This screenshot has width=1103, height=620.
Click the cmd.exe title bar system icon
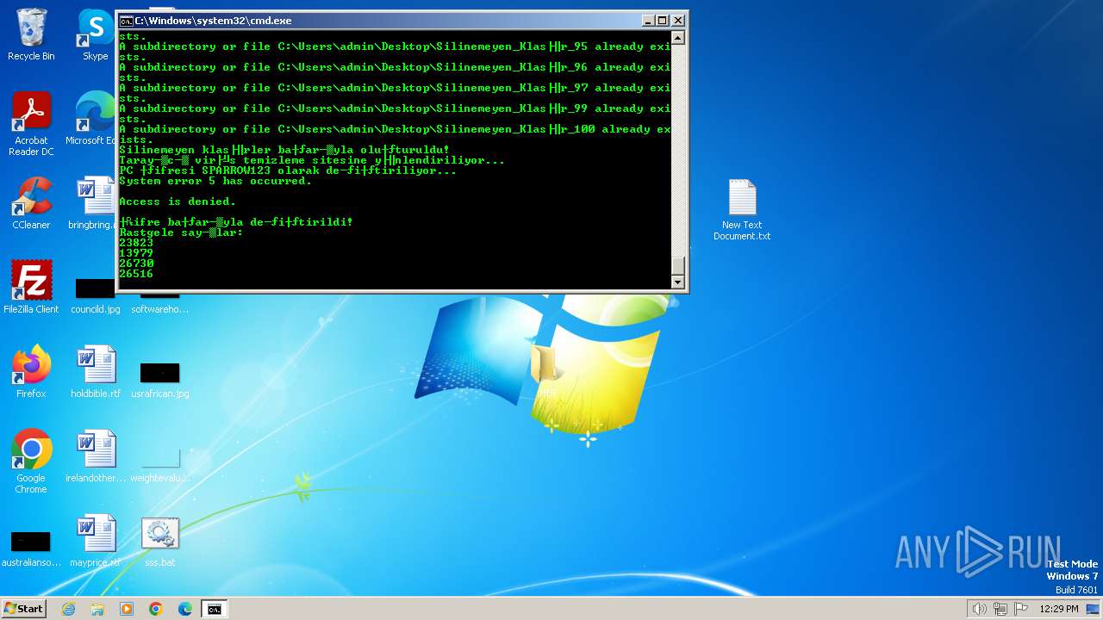click(x=126, y=20)
